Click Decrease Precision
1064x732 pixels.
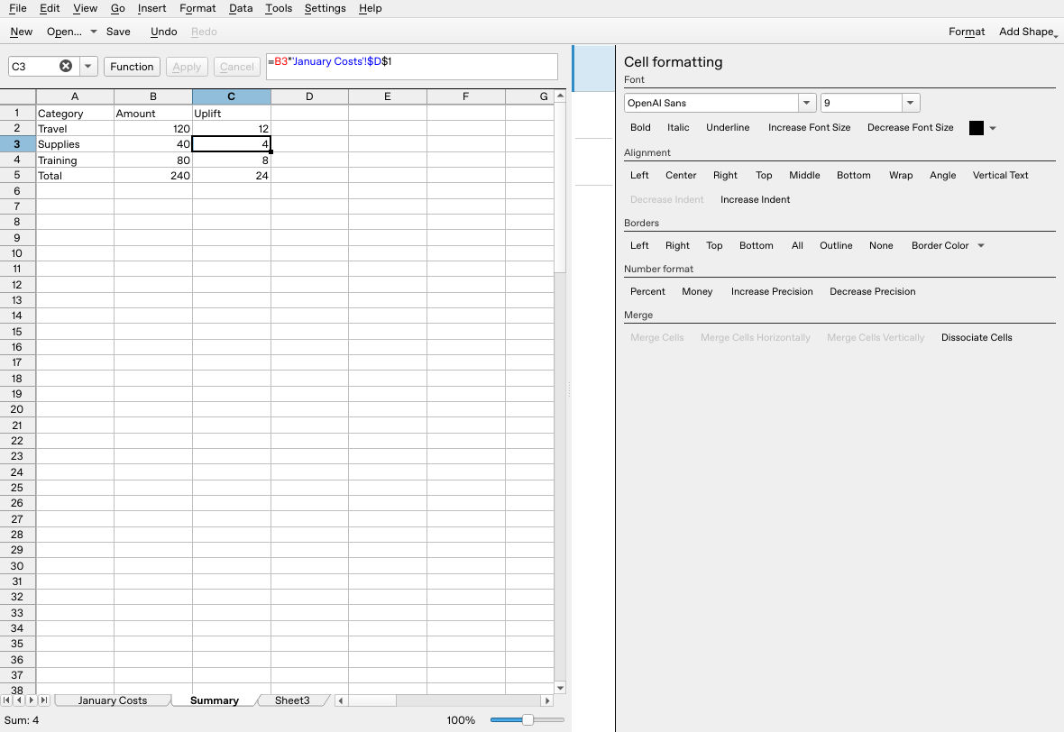872,292
